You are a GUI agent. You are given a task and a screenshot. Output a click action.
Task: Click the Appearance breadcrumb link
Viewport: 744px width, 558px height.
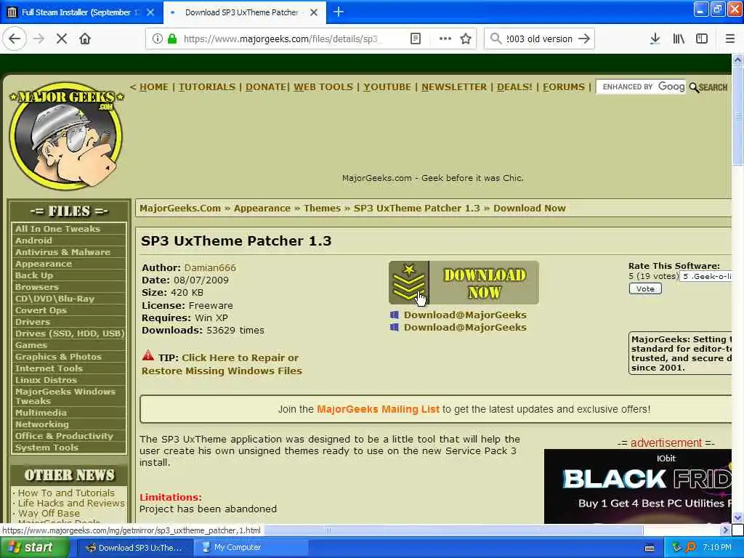[262, 209]
